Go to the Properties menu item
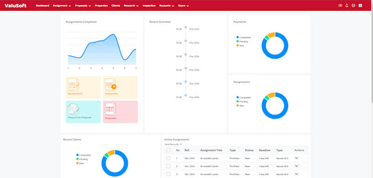The width and height of the screenshot is (373, 178). [x=101, y=6]
